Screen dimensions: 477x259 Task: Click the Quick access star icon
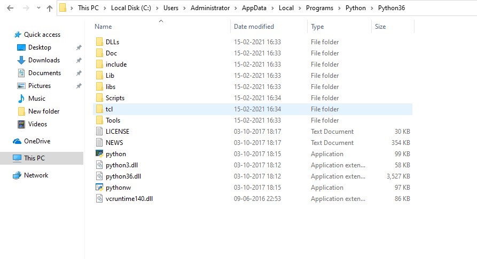[18, 35]
